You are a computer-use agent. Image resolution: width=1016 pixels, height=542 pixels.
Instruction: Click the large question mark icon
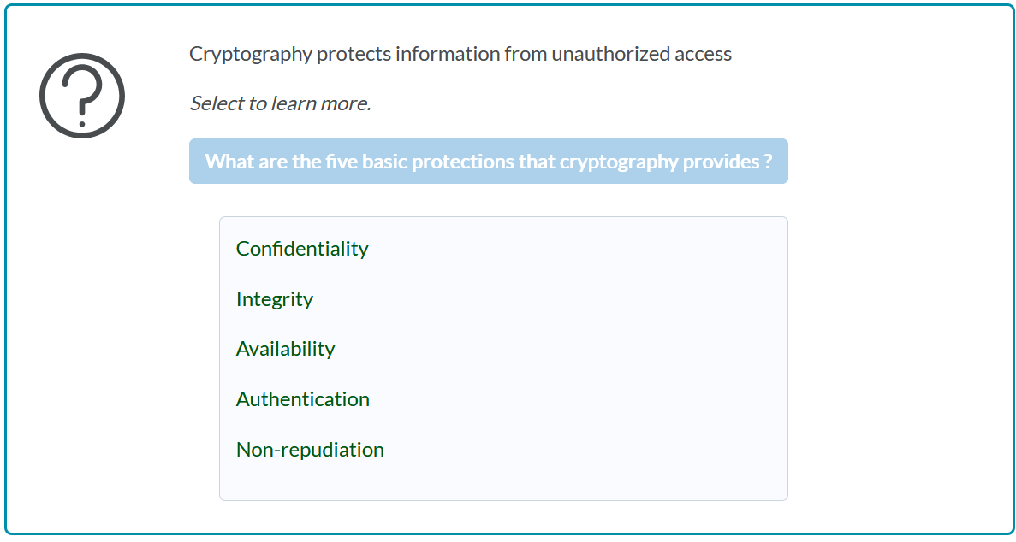[82, 96]
